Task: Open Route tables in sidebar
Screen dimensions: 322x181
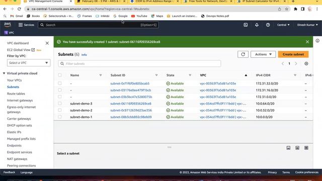Action: (16, 94)
